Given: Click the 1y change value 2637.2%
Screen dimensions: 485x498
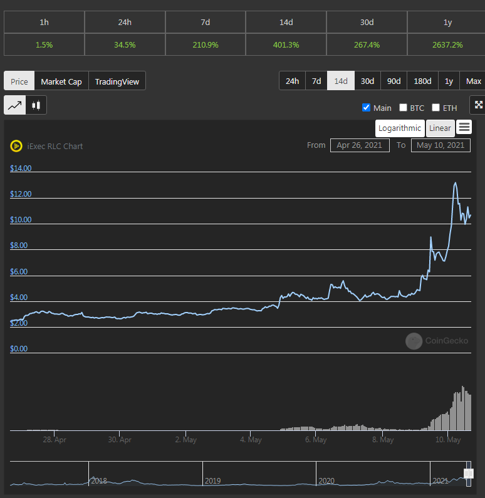Looking at the screenshot, I should point(447,44).
